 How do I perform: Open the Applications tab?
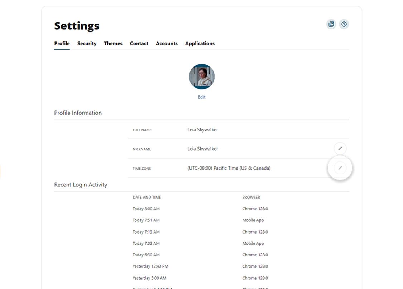[200, 44]
